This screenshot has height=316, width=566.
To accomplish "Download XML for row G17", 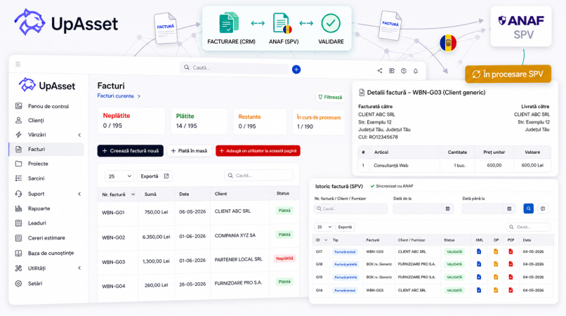I will tap(479, 251).
